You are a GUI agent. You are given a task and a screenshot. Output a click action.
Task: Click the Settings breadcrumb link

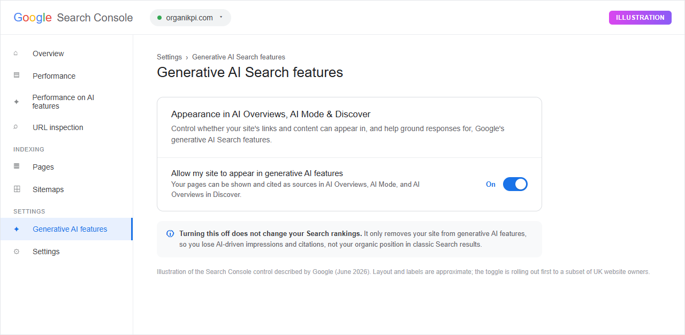[x=169, y=57]
